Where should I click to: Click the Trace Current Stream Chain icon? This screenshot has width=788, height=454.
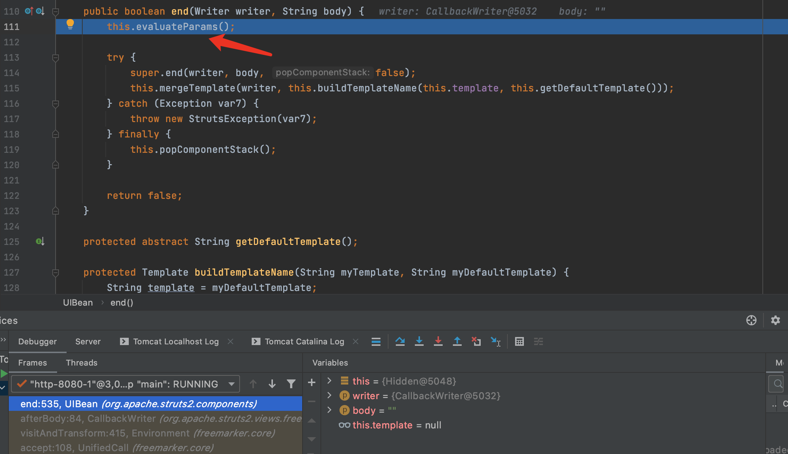point(538,341)
